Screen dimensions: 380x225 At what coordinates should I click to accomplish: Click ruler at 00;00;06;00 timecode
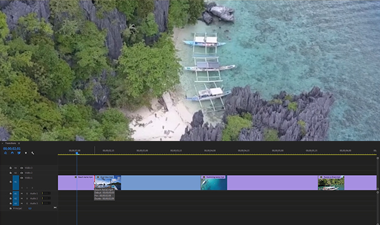[345, 150]
